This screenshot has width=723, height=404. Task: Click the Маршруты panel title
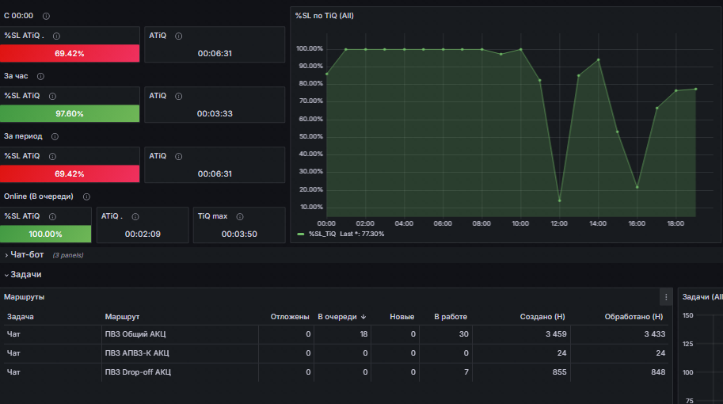(24, 297)
